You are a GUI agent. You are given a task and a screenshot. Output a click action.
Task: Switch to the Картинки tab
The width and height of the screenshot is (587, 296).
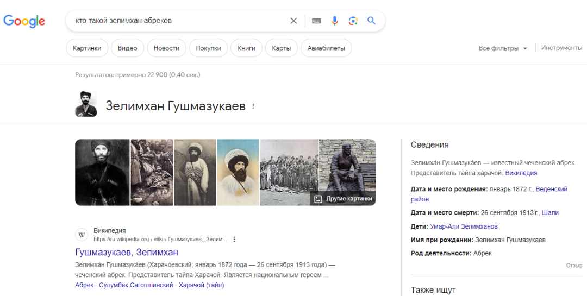[x=87, y=48]
